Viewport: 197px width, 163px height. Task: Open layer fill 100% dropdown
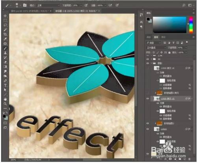[x=186, y=52]
